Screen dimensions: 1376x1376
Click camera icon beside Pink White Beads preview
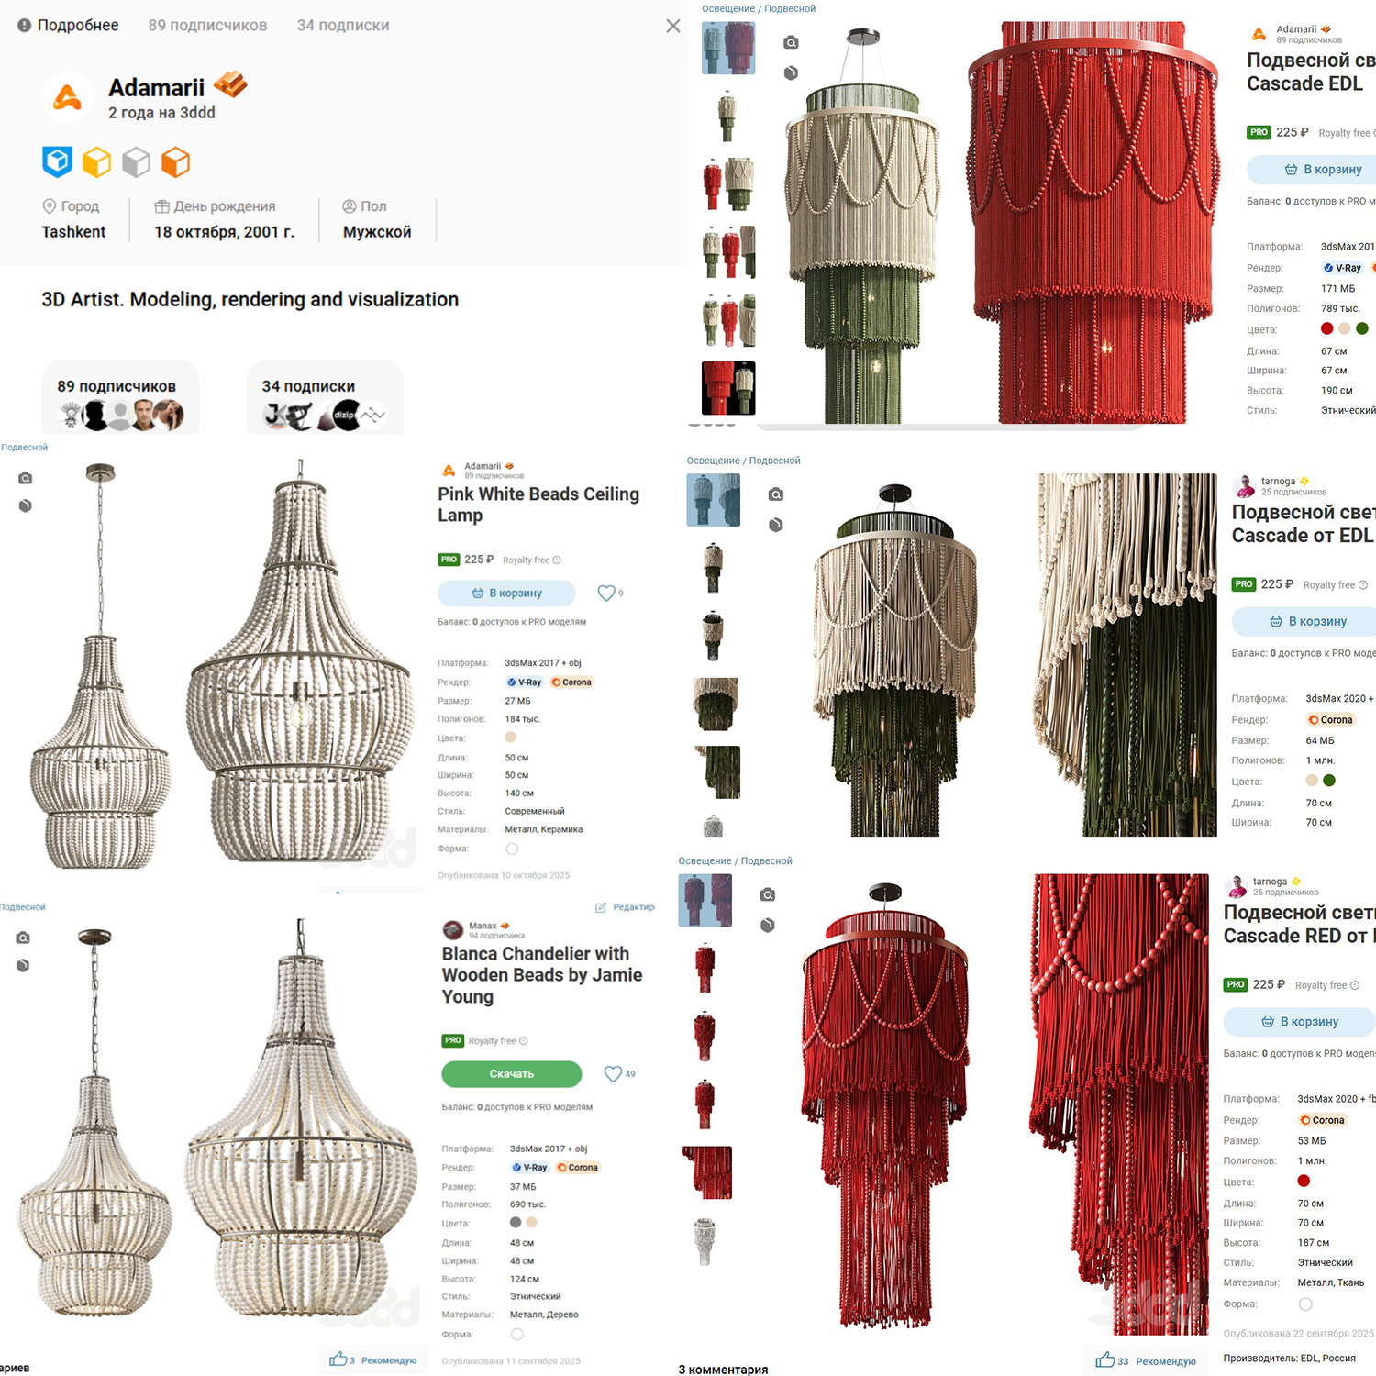click(x=26, y=478)
